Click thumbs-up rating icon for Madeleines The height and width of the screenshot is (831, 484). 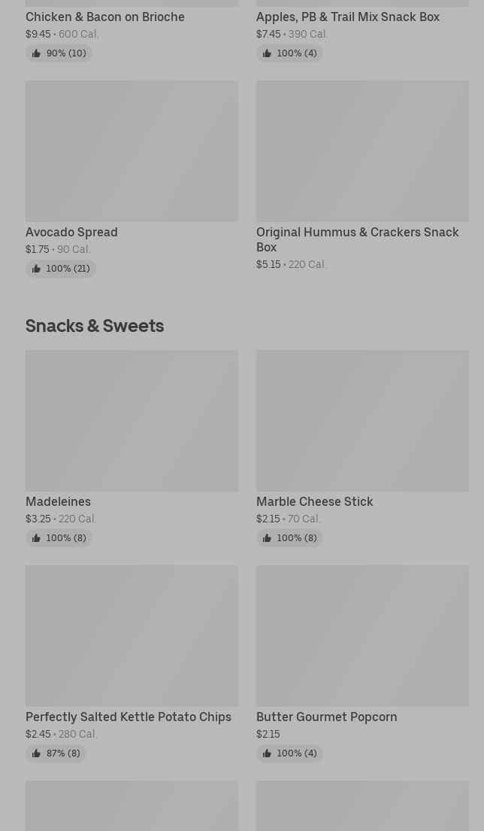coord(36,538)
